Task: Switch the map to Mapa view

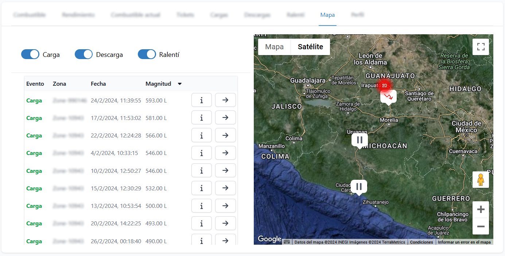Action: tap(275, 47)
